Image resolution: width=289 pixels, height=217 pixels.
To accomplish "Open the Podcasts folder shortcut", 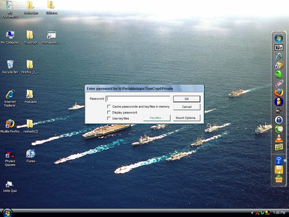I will 30,97.
